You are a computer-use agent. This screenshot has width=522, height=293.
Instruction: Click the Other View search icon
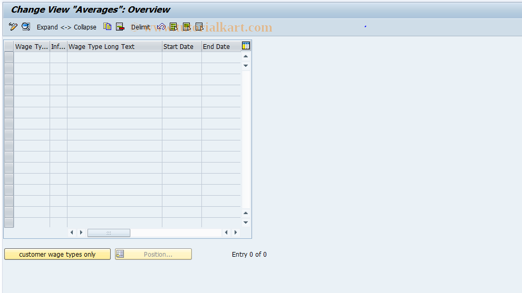(26, 27)
